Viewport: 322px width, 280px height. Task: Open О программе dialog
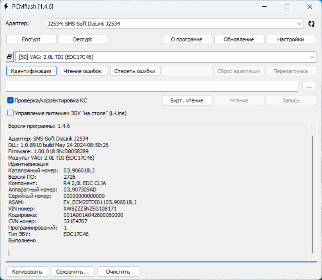coord(187,39)
